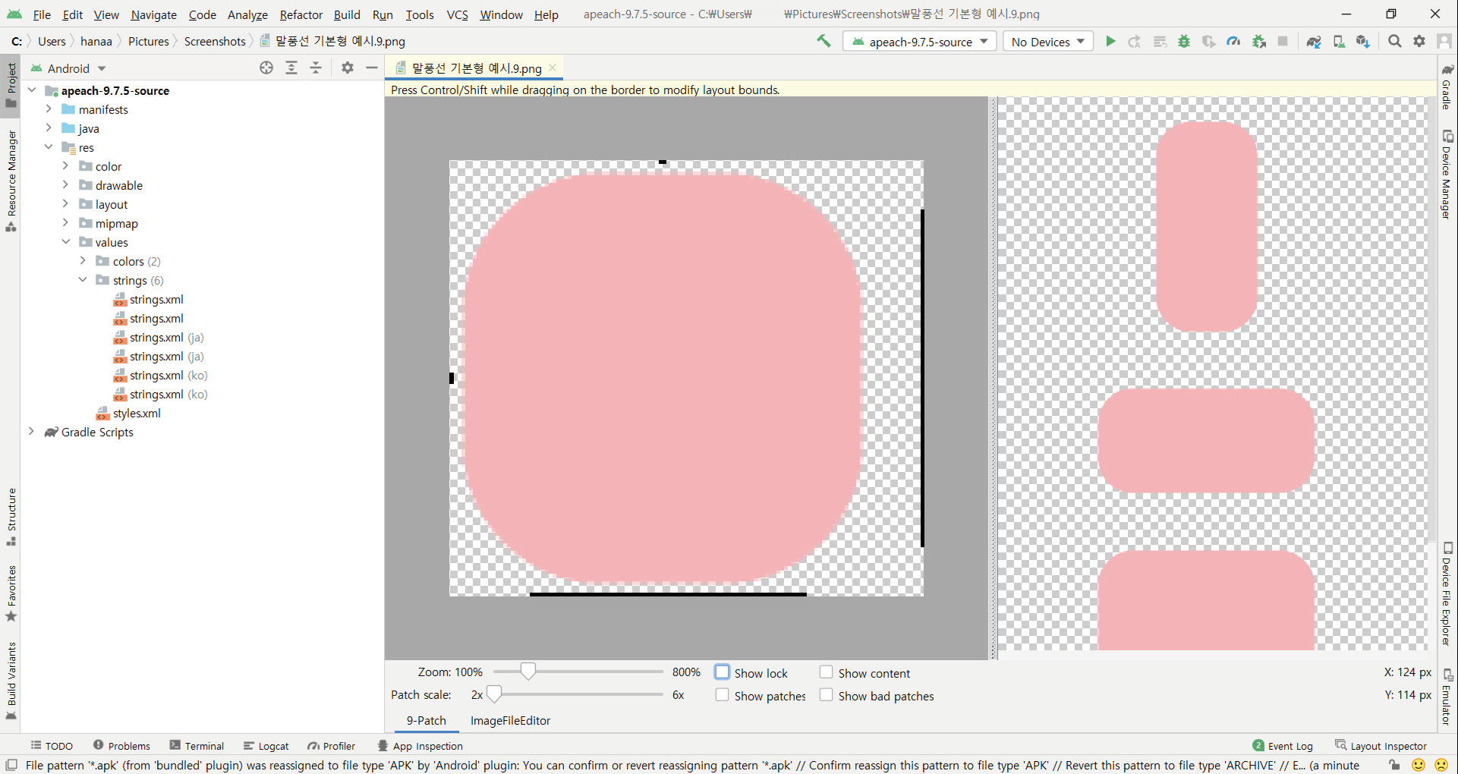Switch to the ImageFileEditor tab
This screenshot has height=774, width=1458.
click(x=510, y=721)
